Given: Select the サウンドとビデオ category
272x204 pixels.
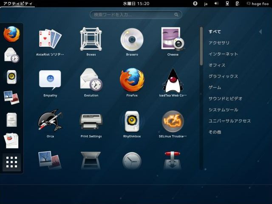Looking at the screenshot, I should coord(225,99).
